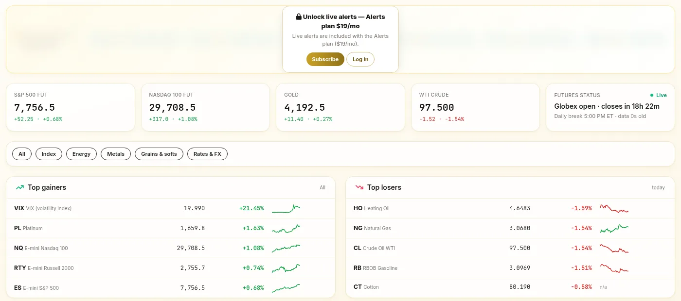The height and width of the screenshot is (301, 681).
Task: Click the RTY E-mini Russell 2000 row
Action: coord(171,268)
